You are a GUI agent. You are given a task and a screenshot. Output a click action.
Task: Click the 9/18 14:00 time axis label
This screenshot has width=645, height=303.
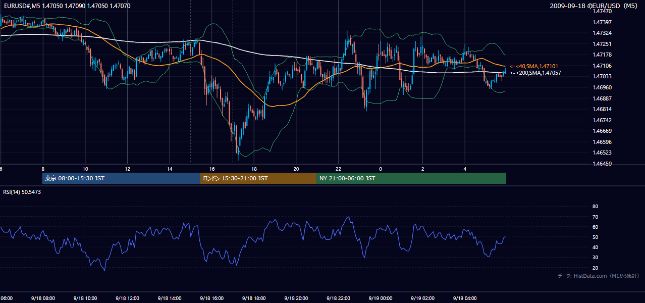click(169, 298)
